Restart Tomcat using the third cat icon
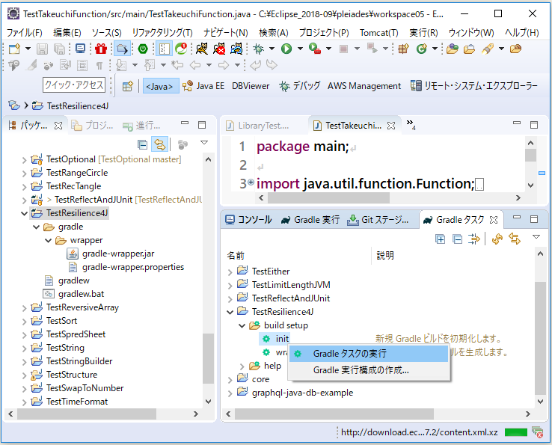Viewport: 552px width, 445px height. (x=236, y=49)
